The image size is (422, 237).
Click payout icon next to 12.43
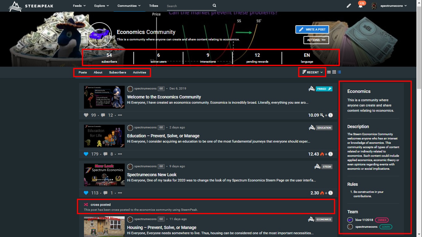coord(322,154)
